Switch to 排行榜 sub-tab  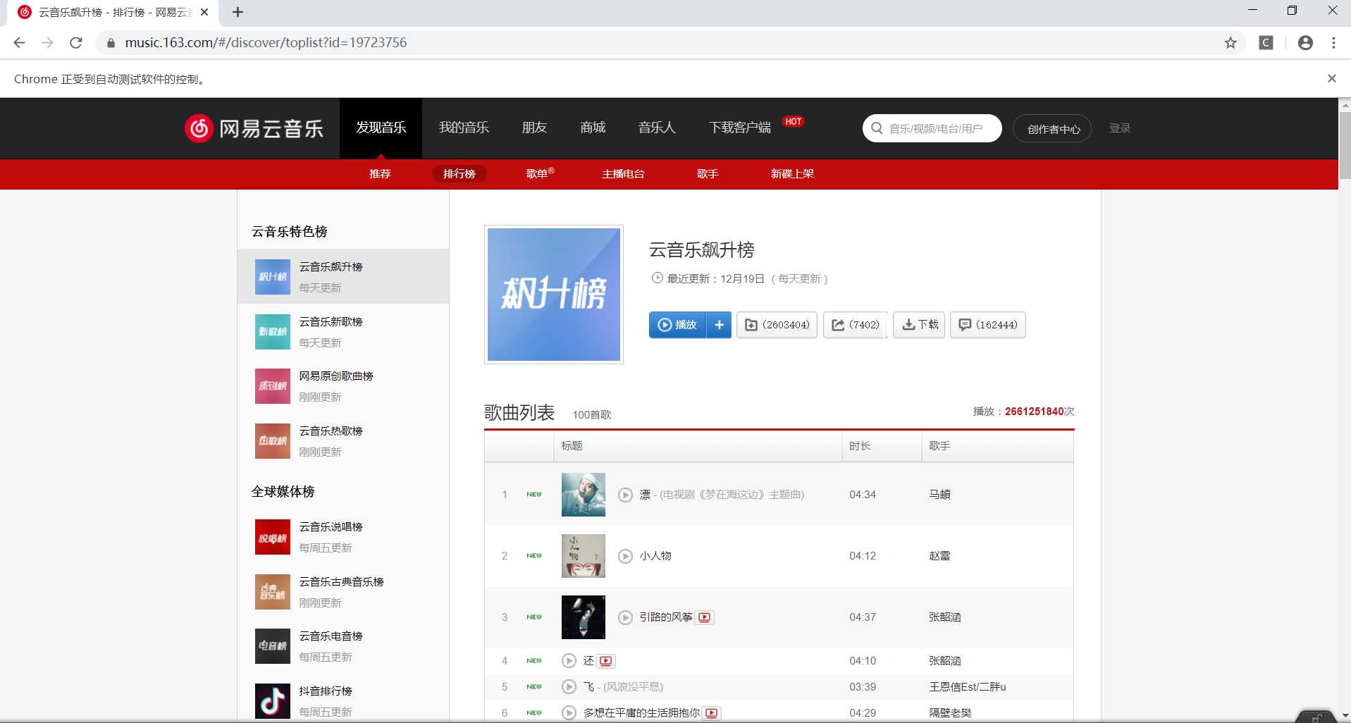click(459, 174)
